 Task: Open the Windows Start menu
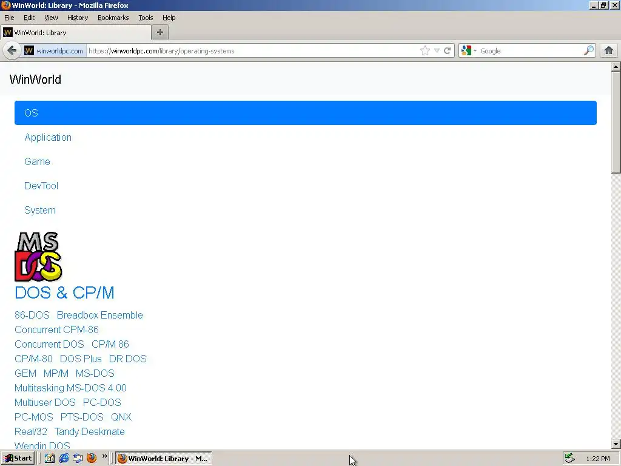click(18, 459)
